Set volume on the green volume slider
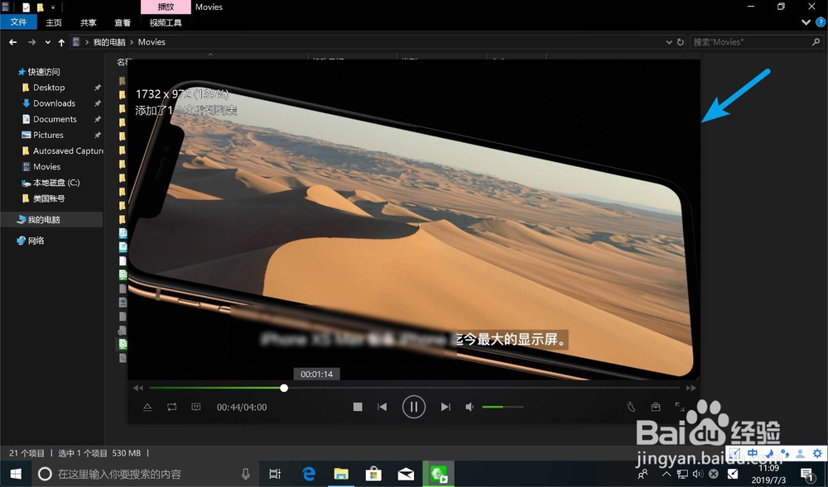This screenshot has width=828, height=487. click(503, 407)
